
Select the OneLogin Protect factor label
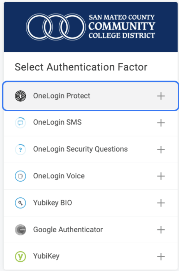point(62,96)
